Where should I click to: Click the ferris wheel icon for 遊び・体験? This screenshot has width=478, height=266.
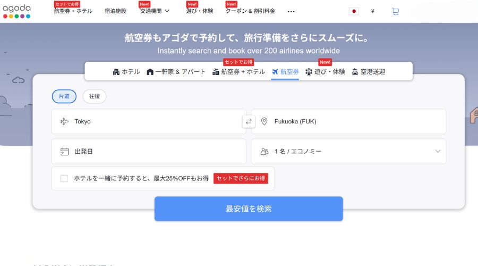pyautogui.click(x=309, y=72)
